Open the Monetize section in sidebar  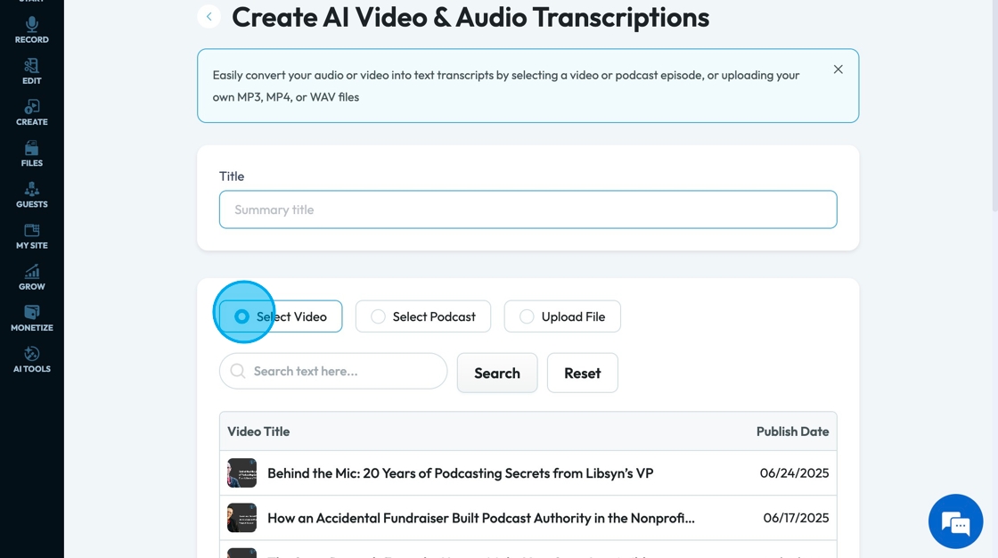(31, 318)
